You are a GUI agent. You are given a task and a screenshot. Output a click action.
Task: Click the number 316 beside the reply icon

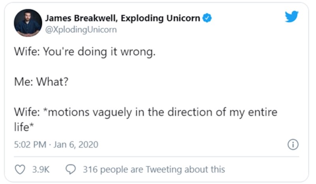tap(90, 169)
